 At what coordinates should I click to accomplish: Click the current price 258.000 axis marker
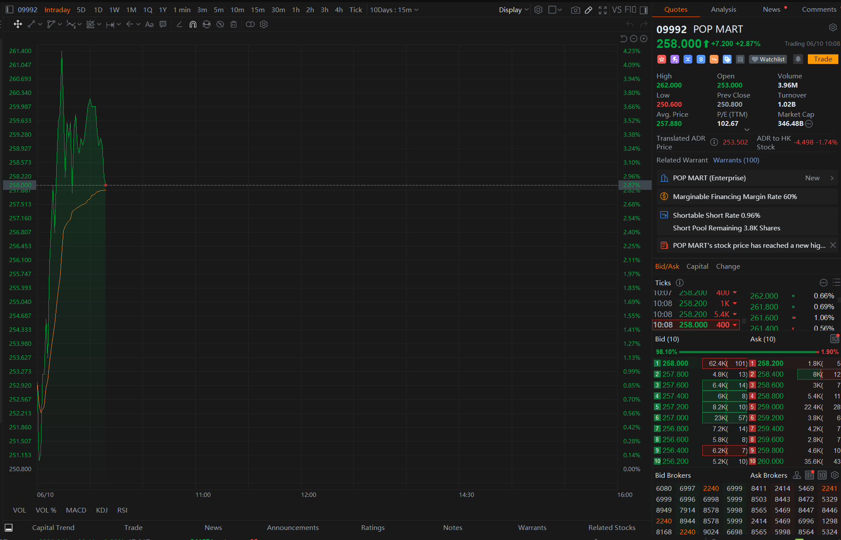click(20, 185)
